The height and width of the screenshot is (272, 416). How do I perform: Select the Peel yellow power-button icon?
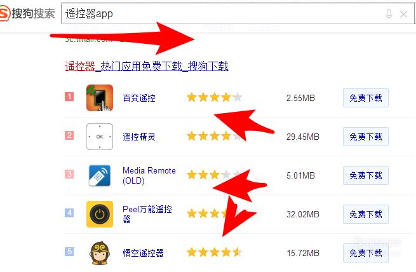point(100,214)
